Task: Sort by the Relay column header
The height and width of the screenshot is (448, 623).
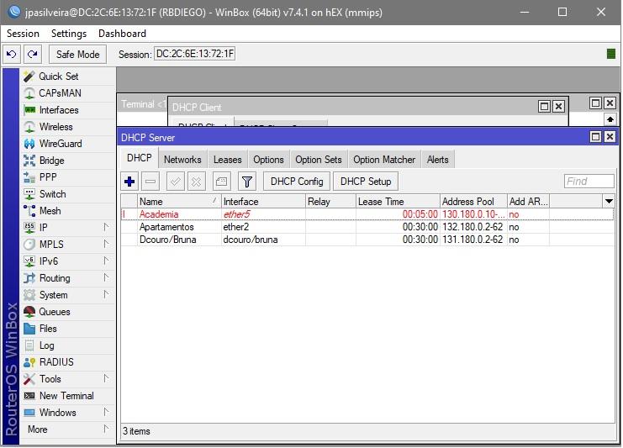Action: pos(330,202)
